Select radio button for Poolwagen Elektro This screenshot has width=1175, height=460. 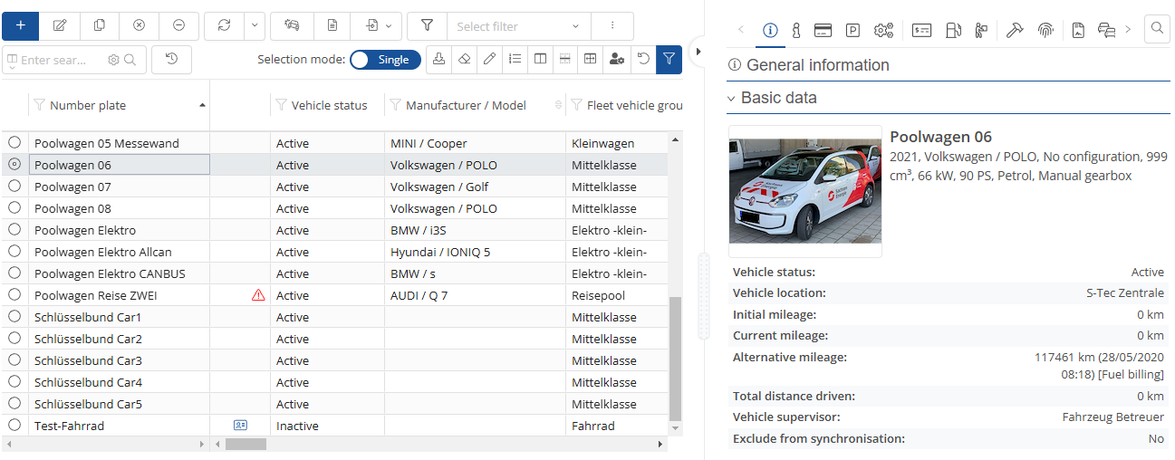[14, 230]
